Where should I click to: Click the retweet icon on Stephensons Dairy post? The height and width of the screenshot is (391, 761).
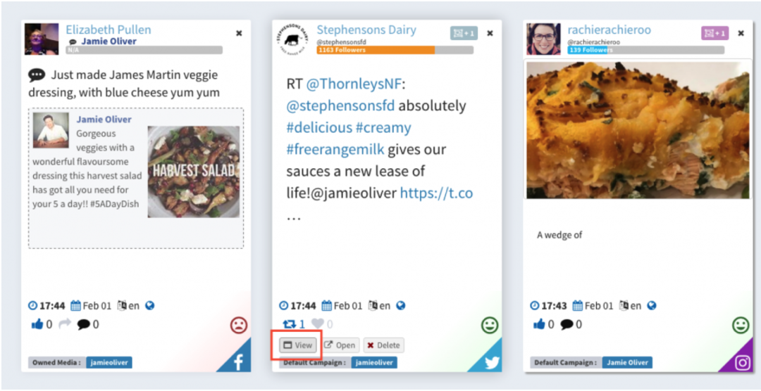point(288,324)
